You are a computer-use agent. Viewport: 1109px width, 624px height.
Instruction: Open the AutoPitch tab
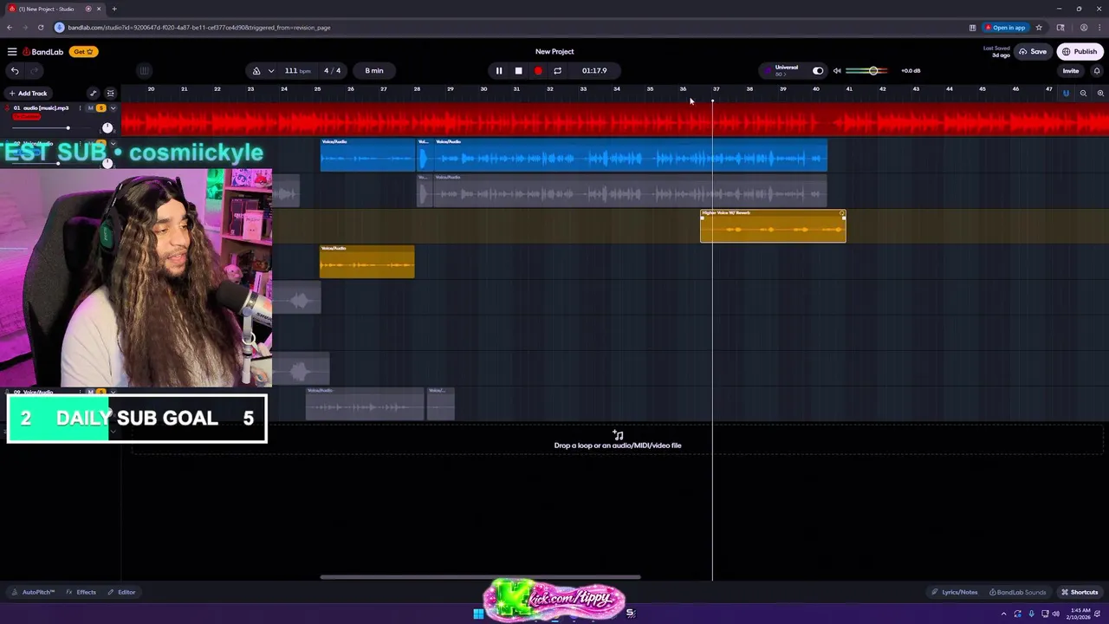point(33,593)
